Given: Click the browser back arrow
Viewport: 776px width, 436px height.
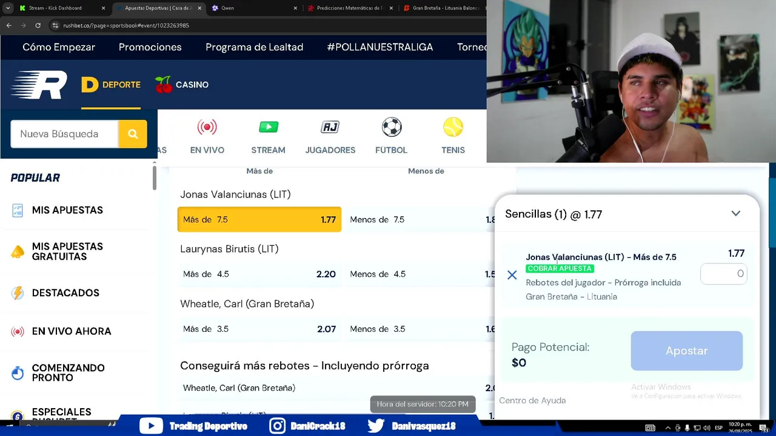Looking at the screenshot, I should point(8,25).
